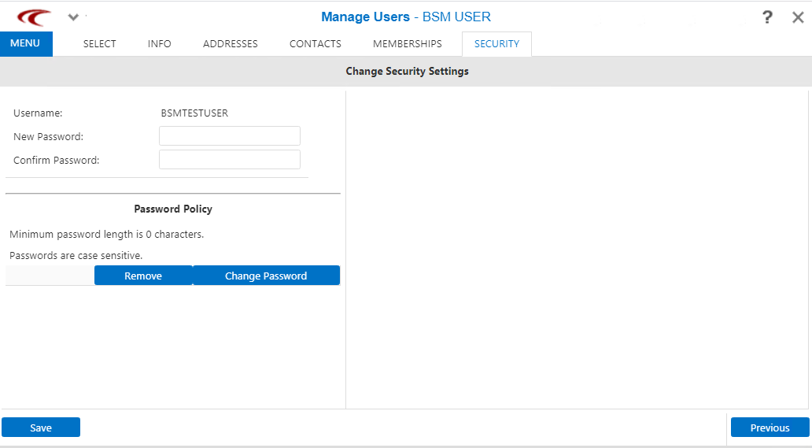Switch to the INFO tab
This screenshot has width=812, height=448.
tap(159, 44)
